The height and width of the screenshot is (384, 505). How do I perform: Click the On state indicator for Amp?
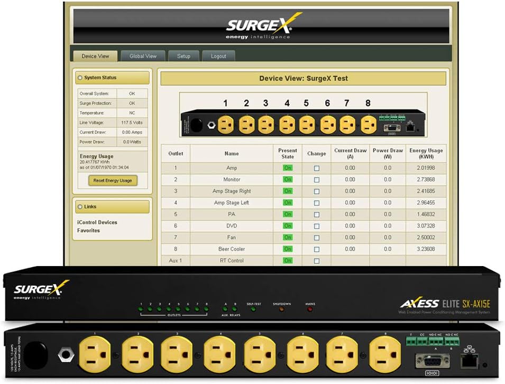[x=288, y=168]
